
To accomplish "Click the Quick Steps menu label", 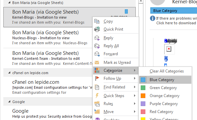I will 114,96.
